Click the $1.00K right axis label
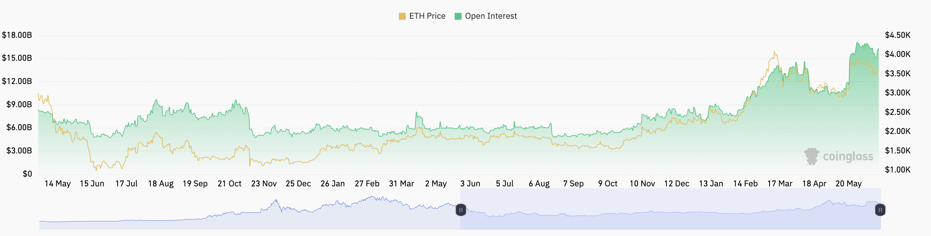The height and width of the screenshot is (236, 931). coord(897,170)
